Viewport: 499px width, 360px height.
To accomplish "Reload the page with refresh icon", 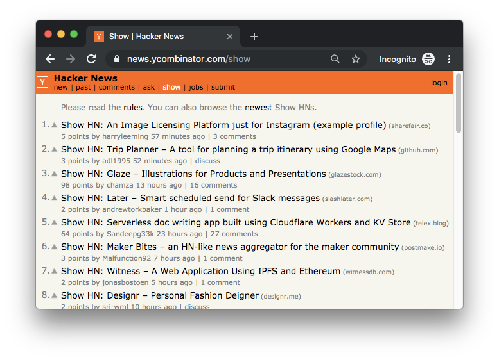I will [x=91, y=59].
